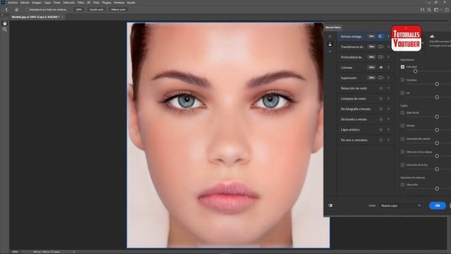Select the Hand tool in left toolbar
This screenshot has width=451, height=254.
[x=5, y=23]
